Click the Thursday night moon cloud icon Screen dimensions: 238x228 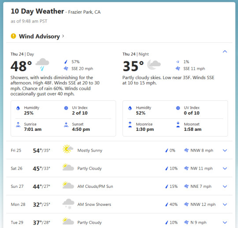point(154,65)
